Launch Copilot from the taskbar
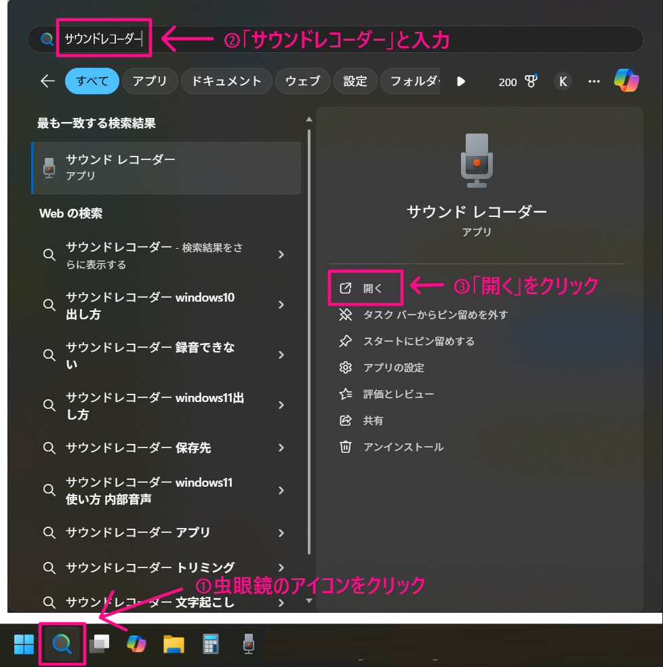This screenshot has height=667, width=663. (137, 643)
